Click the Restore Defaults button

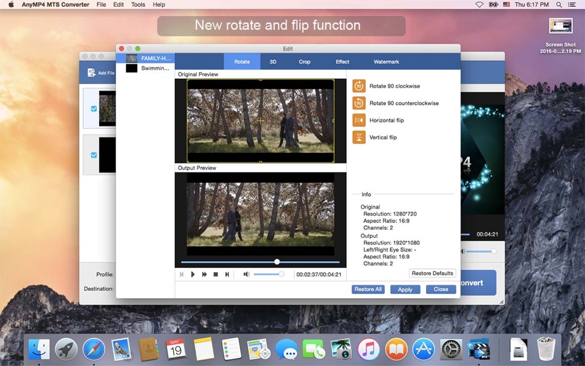pyautogui.click(x=432, y=273)
